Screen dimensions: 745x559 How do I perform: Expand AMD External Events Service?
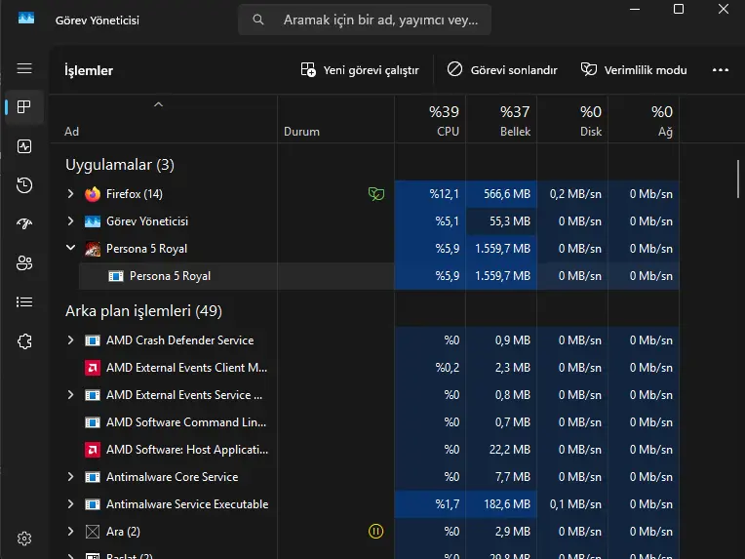[x=70, y=394]
